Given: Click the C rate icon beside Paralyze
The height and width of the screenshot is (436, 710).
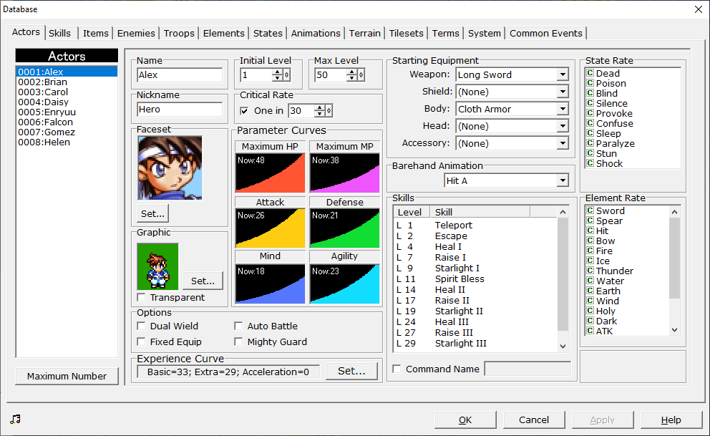Looking at the screenshot, I should pos(590,144).
